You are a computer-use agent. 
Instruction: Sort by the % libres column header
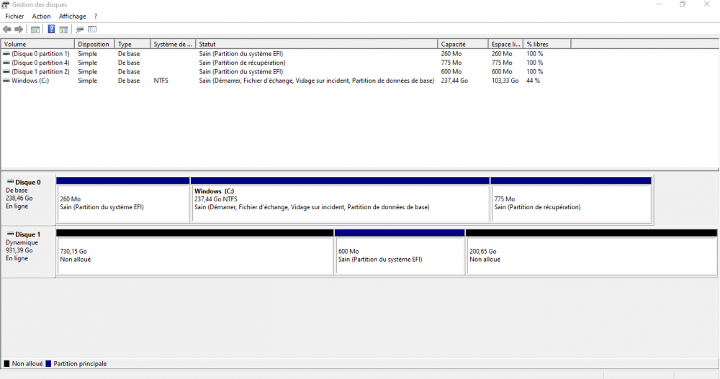pyautogui.click(x=547, y=44)
